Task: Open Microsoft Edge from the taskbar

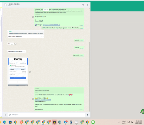Action: point(5,122)
